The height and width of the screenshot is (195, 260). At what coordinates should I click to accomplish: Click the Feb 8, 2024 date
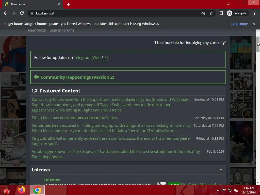(215, 152)
